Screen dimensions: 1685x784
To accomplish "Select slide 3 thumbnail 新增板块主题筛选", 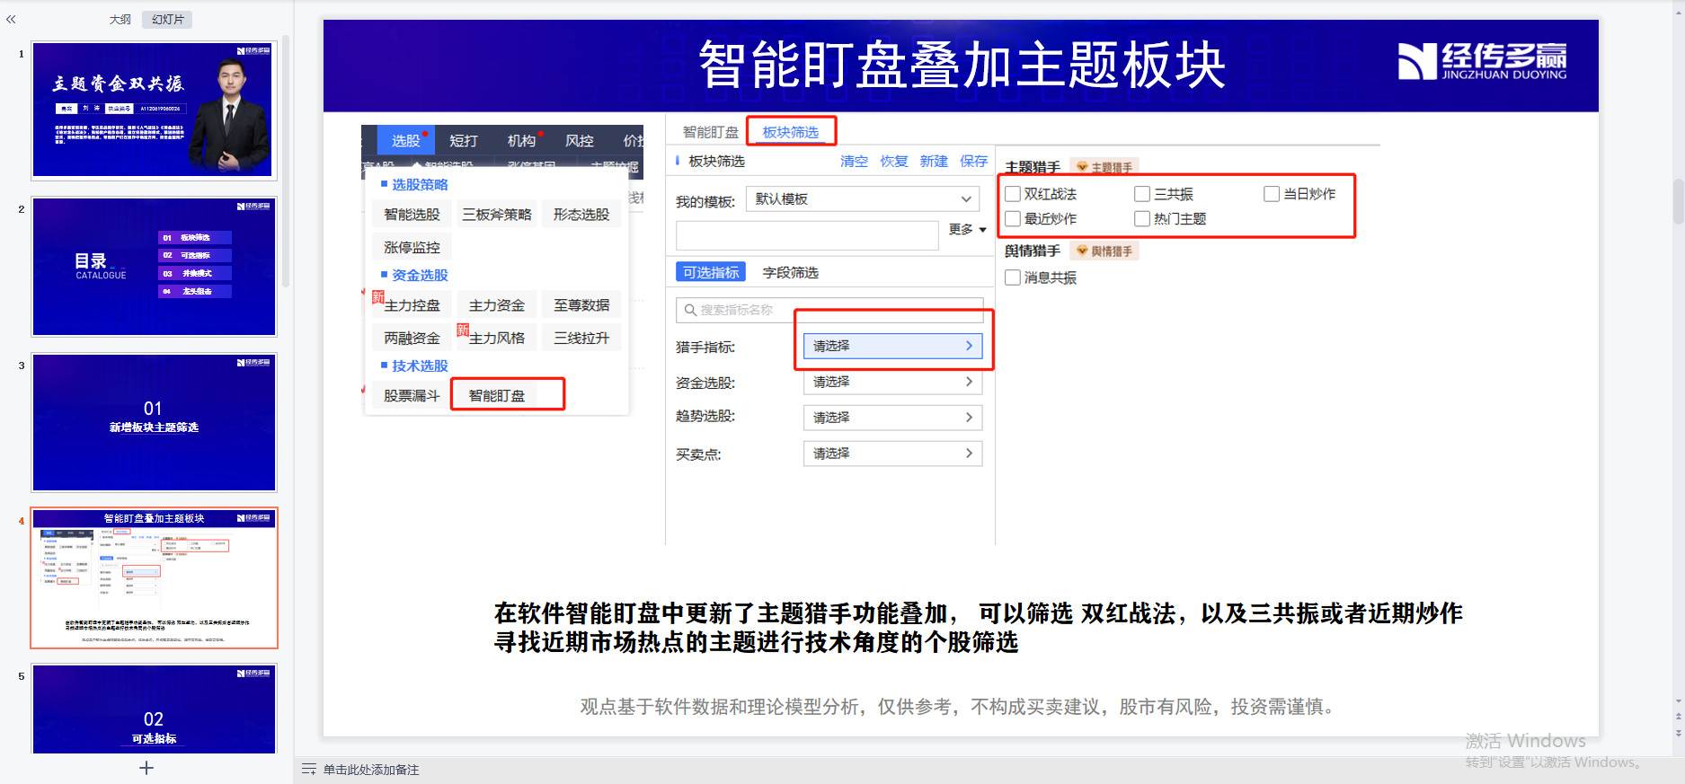I will click(154, 422).
